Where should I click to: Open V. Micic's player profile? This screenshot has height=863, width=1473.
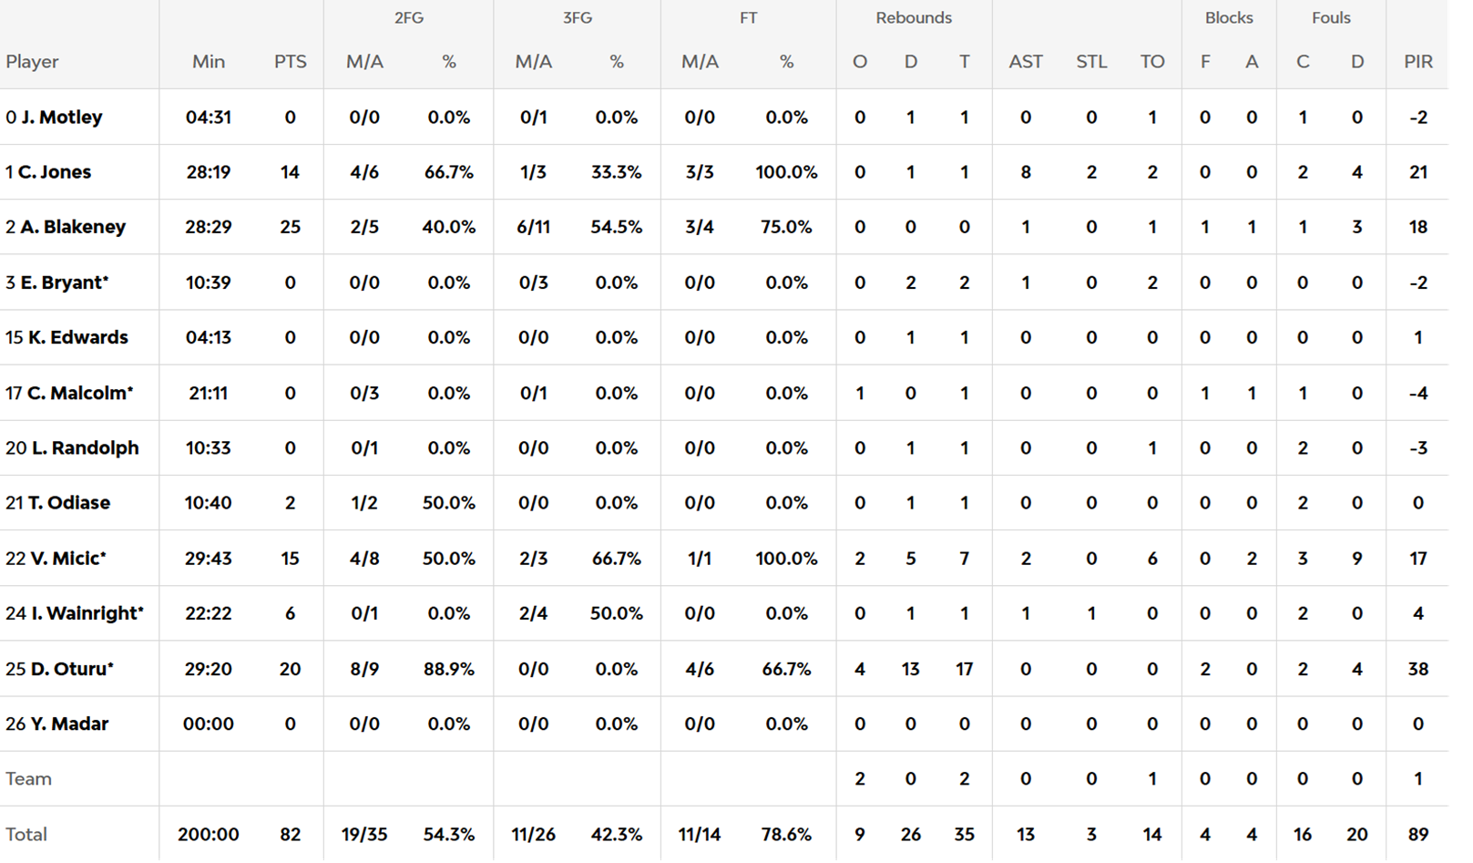67,559
